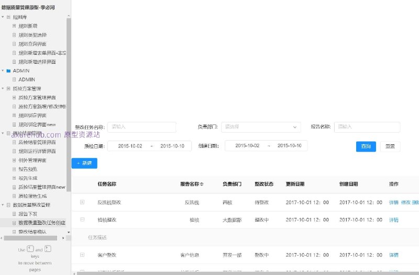Click 质检日期 end date 2015-10-10
This screenshot has width=419, height=275.
point(172,146)
